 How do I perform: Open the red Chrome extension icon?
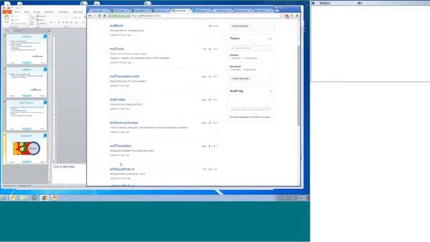click(287, 16)
